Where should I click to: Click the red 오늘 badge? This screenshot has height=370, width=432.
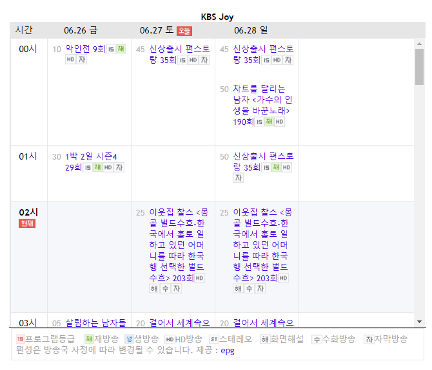184,31
